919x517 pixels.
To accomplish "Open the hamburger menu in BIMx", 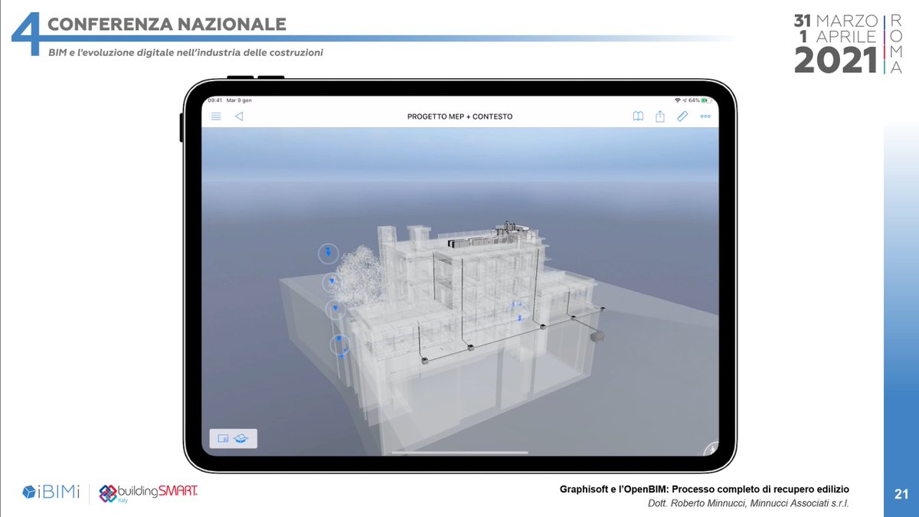I will (x=216, y=116).
